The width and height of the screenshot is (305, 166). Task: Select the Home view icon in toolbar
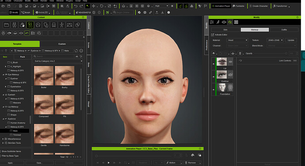coord(123,6)
